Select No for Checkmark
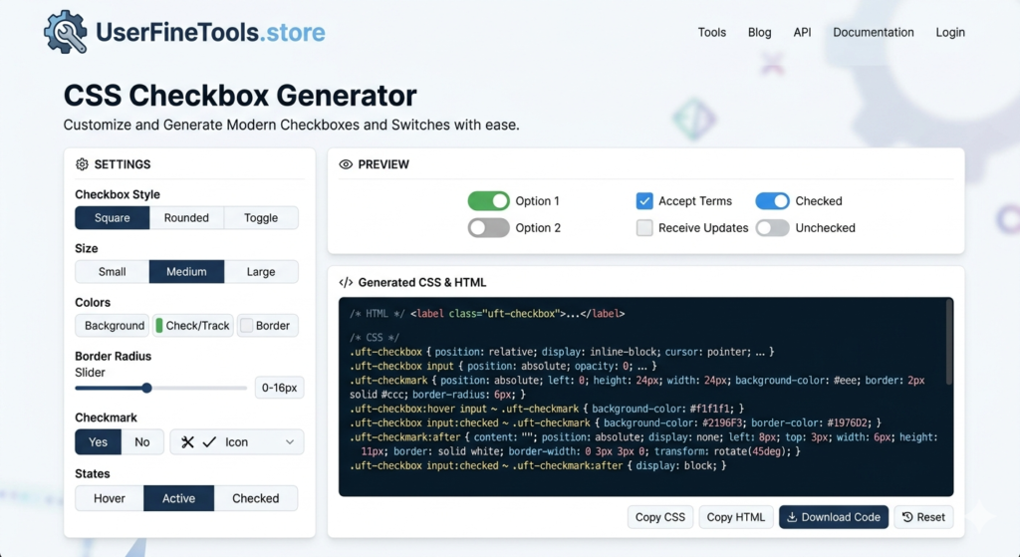1020x557 pixels. click(141, 442)
